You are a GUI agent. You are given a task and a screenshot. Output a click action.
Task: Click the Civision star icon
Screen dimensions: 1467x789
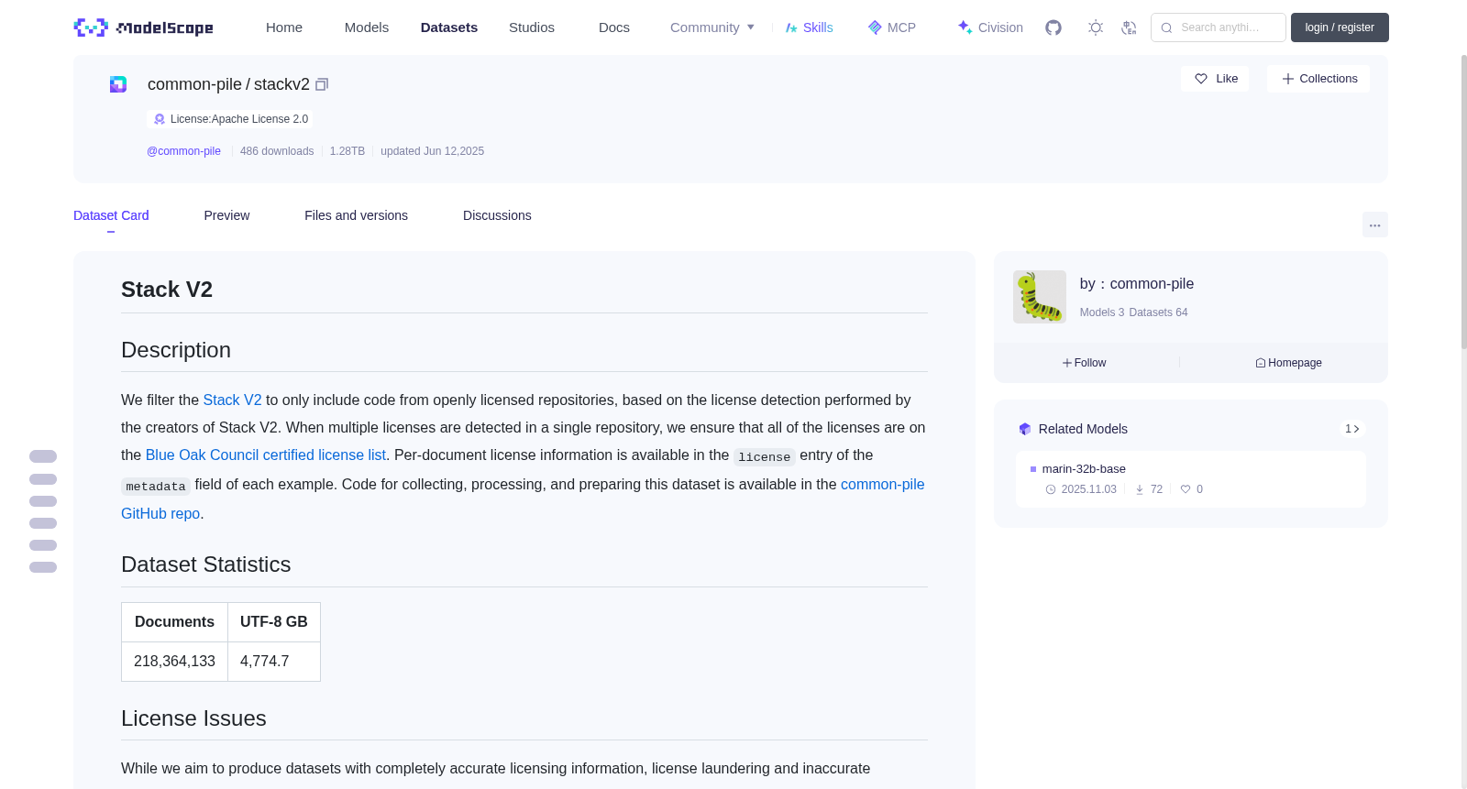coord(965,27)
